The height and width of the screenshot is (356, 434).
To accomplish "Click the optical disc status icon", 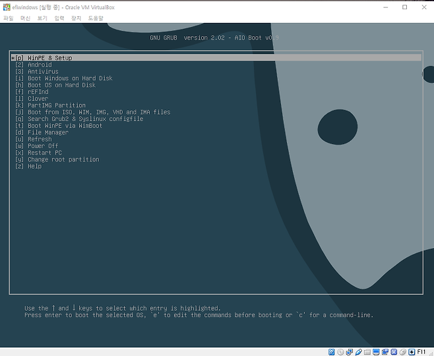I will 341,352.
